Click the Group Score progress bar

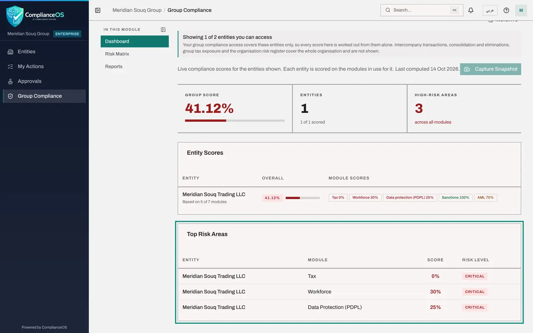tap(235, 121)
